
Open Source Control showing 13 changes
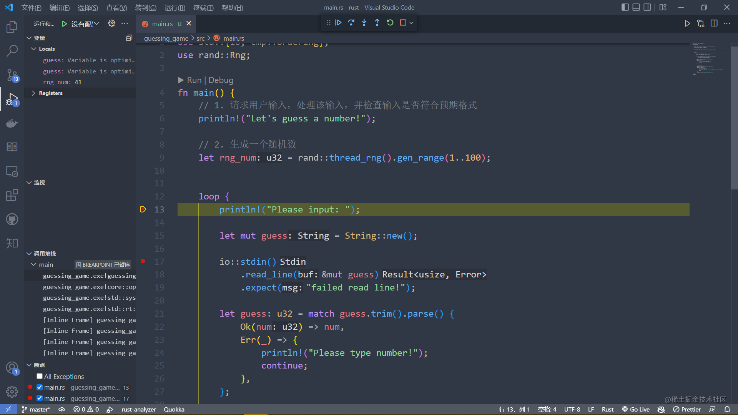[12, 75]
